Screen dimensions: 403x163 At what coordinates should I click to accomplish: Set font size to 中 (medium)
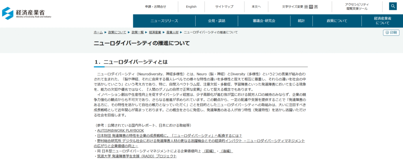[311, 7]
